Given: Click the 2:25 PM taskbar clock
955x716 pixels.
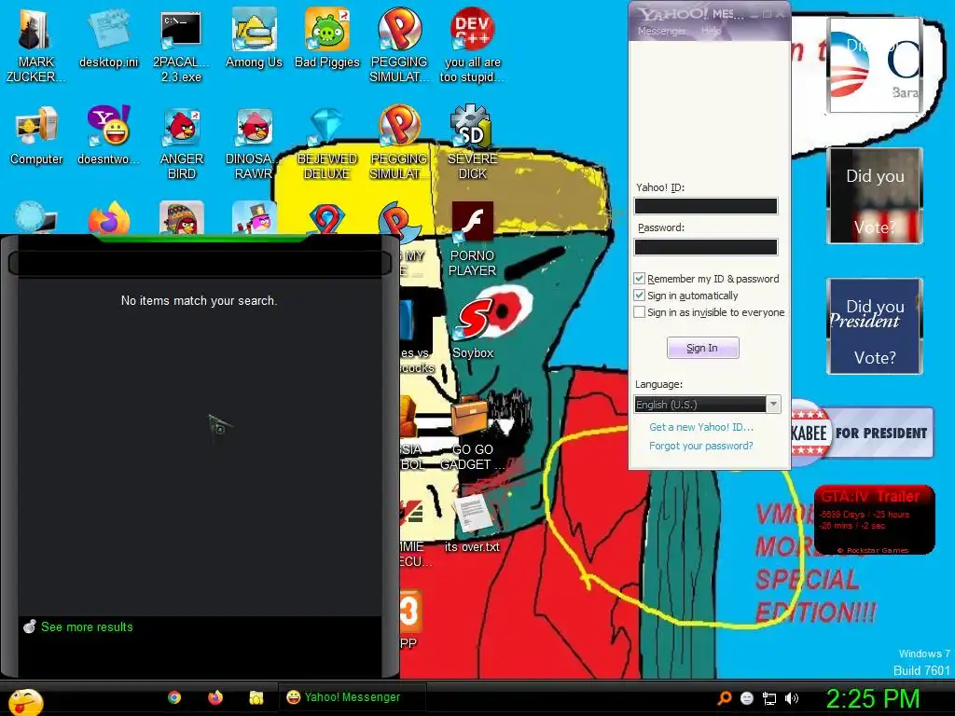Looking at the screenshot, I should coord(872,698).
